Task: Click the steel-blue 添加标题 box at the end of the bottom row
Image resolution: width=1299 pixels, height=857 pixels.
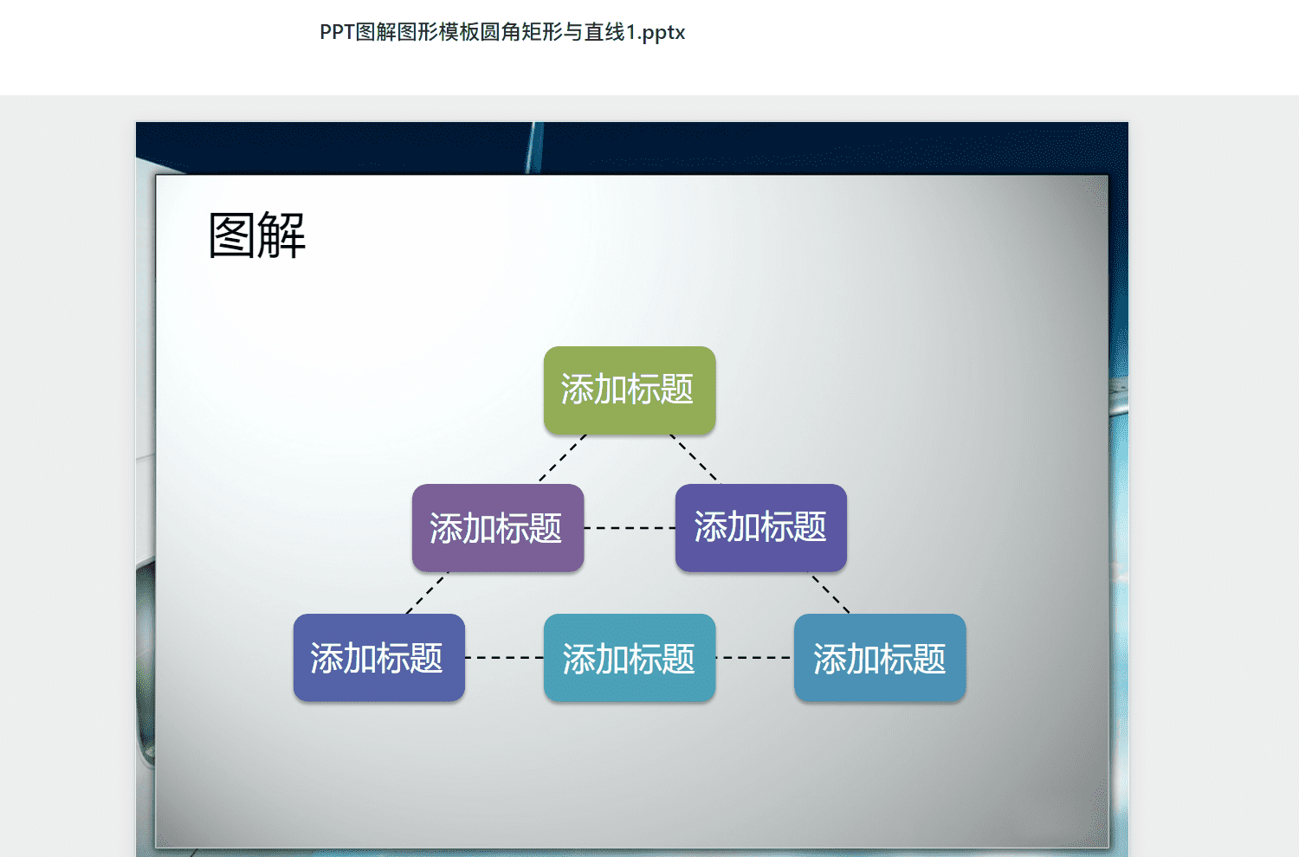Action: click(x=880, y=658)
